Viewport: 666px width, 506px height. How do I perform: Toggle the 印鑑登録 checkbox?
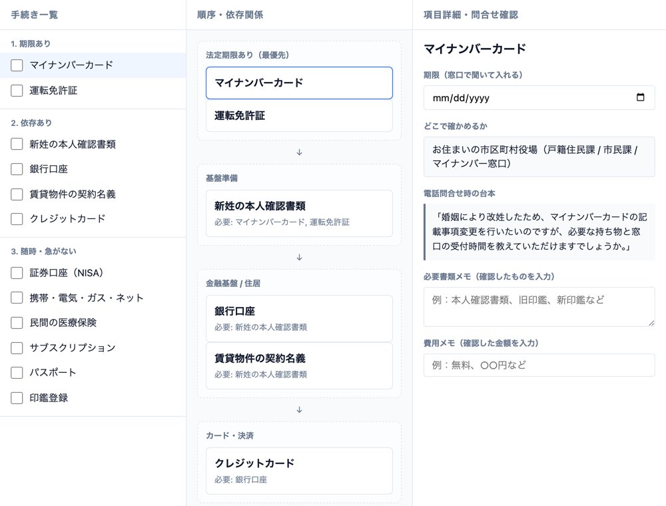(17, 397)
